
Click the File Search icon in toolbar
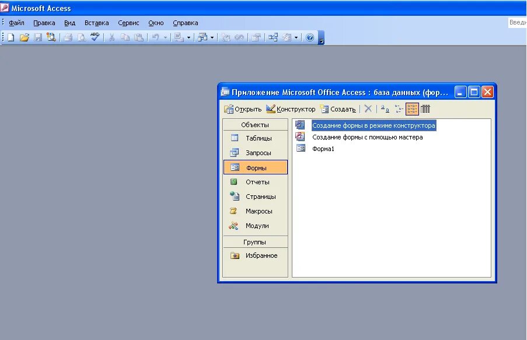pyautogui.click(x=51, y=37)
